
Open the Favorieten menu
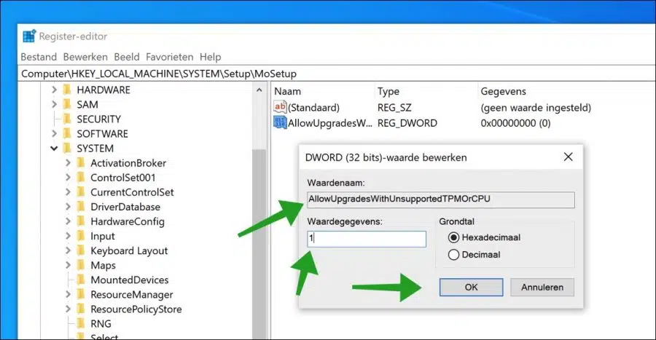(x=169, y=57)
